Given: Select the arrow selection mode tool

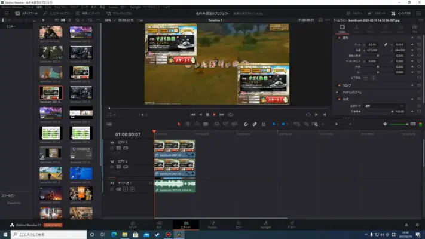Looking at the screenshot, I should [179, 124].
